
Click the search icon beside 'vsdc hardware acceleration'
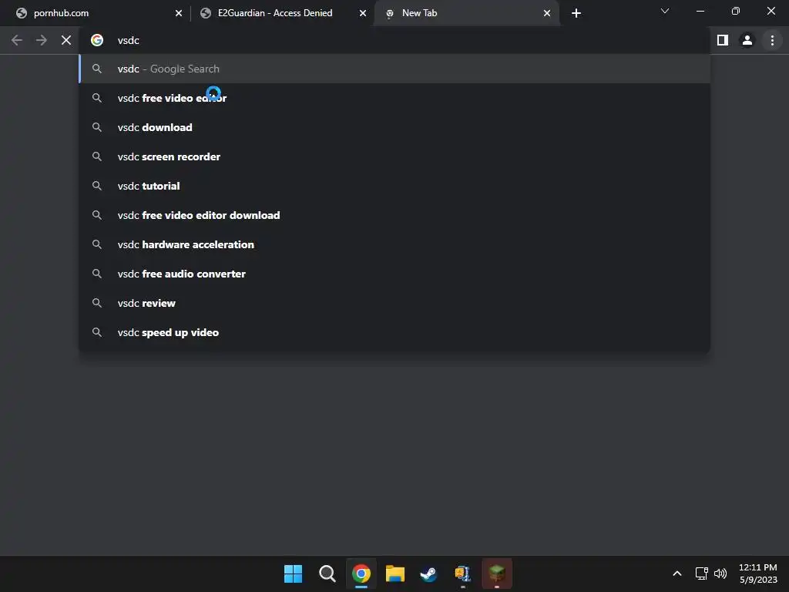coord(97,244)
